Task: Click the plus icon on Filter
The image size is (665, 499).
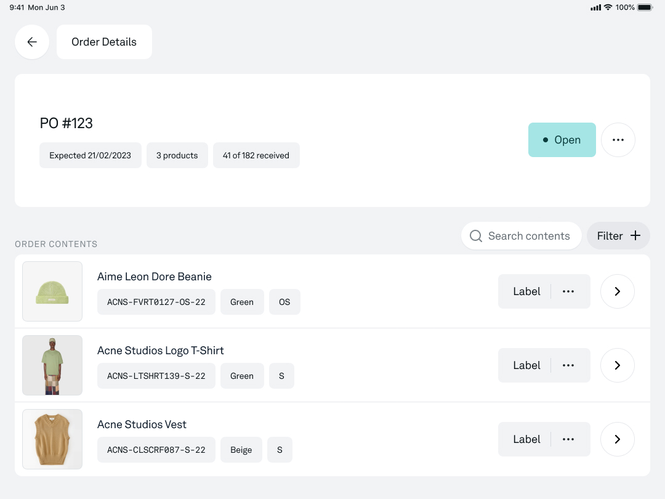Action: click(x=635, y=235)
